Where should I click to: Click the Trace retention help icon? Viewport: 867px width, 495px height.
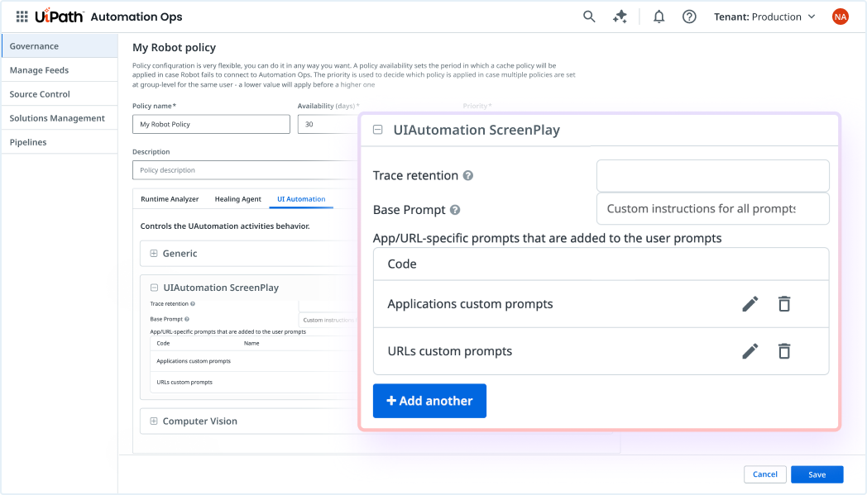(x=467, y=176)
